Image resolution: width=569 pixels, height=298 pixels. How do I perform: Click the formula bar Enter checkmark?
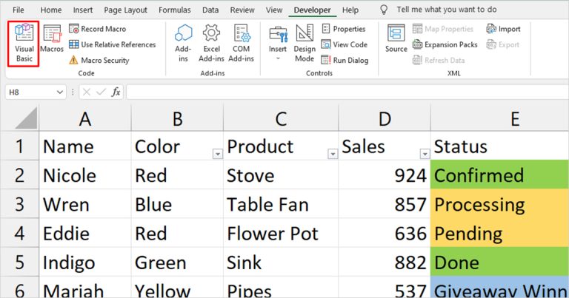(x=102, y=92)
